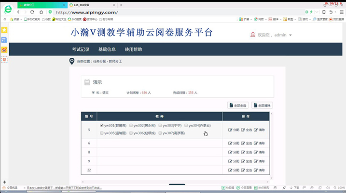Click the 全部清除 button
The width and height of the screenshot is (346, 193).
click(262, 105)
